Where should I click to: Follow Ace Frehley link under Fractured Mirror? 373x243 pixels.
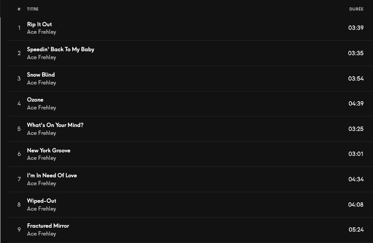42,234
